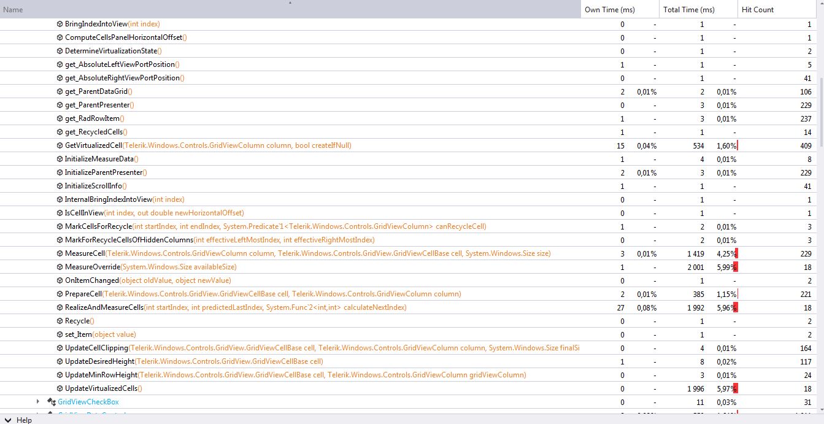Sort by the Name column header
This screenshot has width=824, height=424.
pyautogui.click(x=290, y=9)
